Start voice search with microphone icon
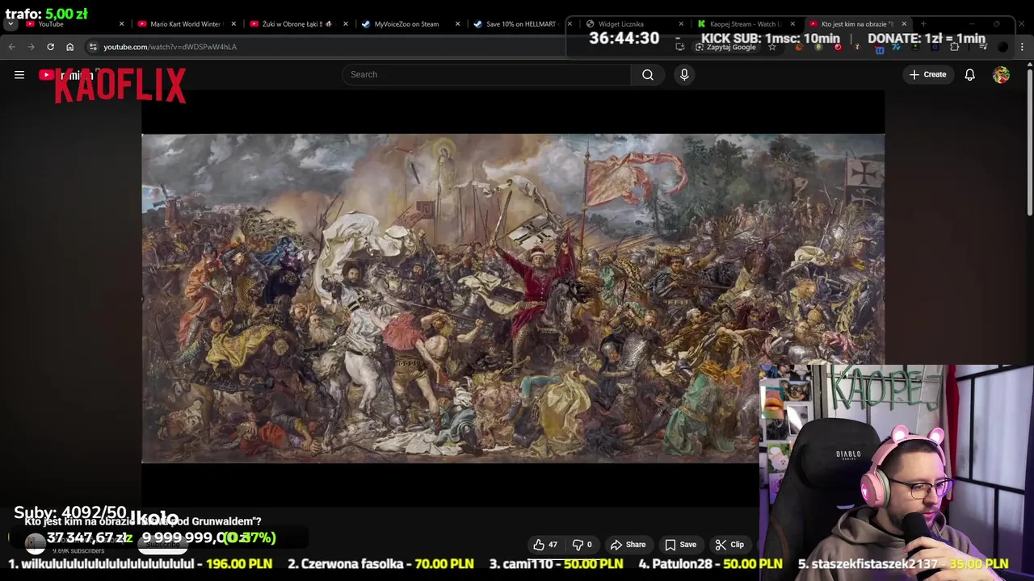Screen dimensions: 1034x581 [684, 74]
